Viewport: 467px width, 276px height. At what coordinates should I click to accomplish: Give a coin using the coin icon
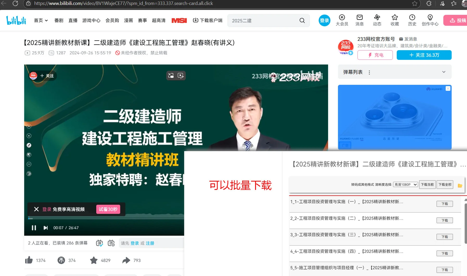tap(61, 260)
